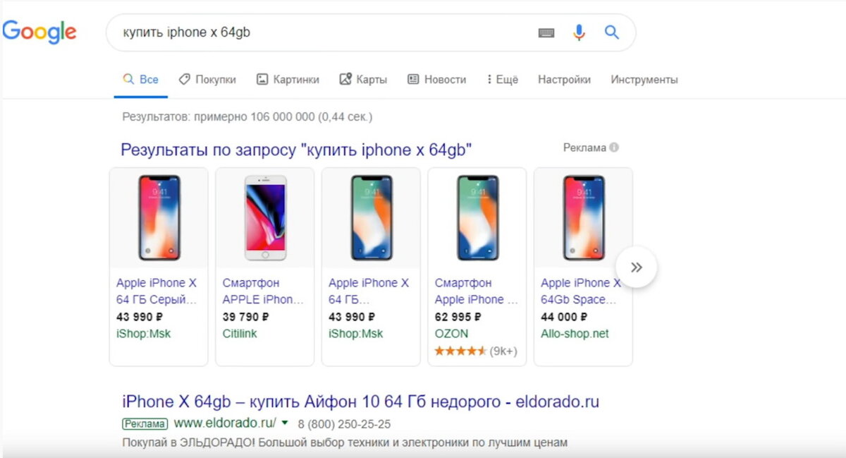Activate voice search with the microphone icon
The width and height of the screenshot is (846, 458).
point(578,32)
